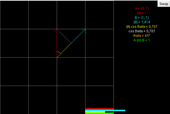Click the 'theta = 45°' readout
The height and width of the screenshot is (114, 170).
point(142,36)
